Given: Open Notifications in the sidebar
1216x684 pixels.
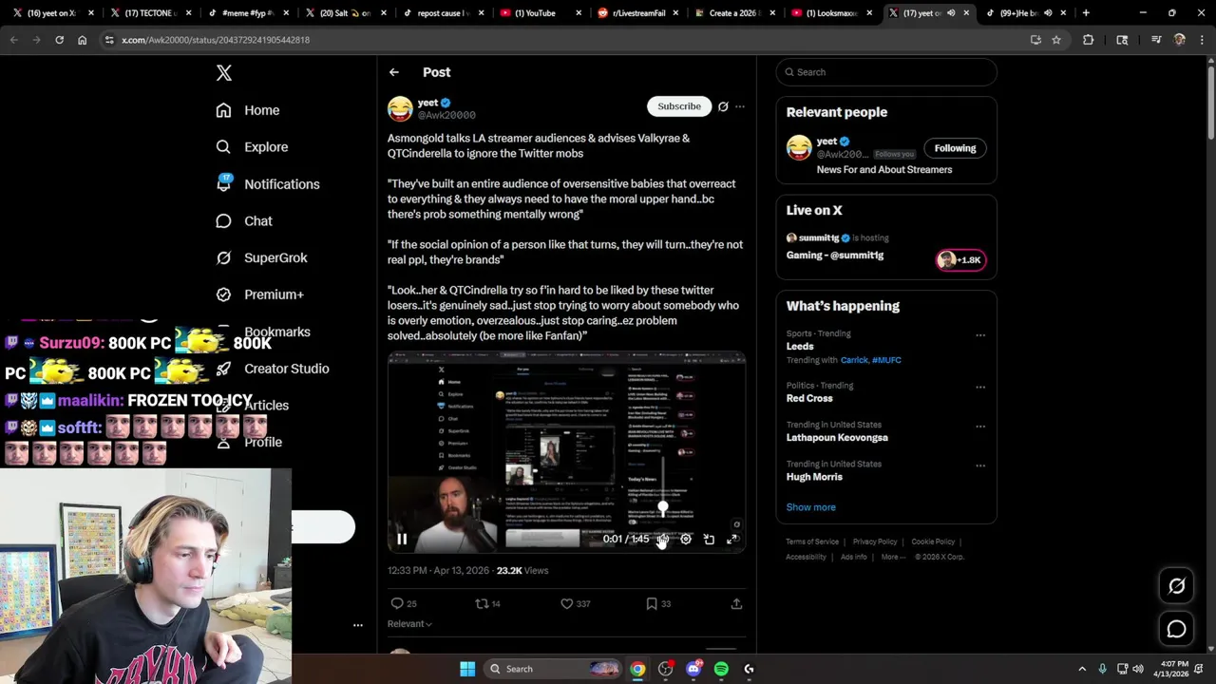Looking at the screenshot, I should point(268,184).
